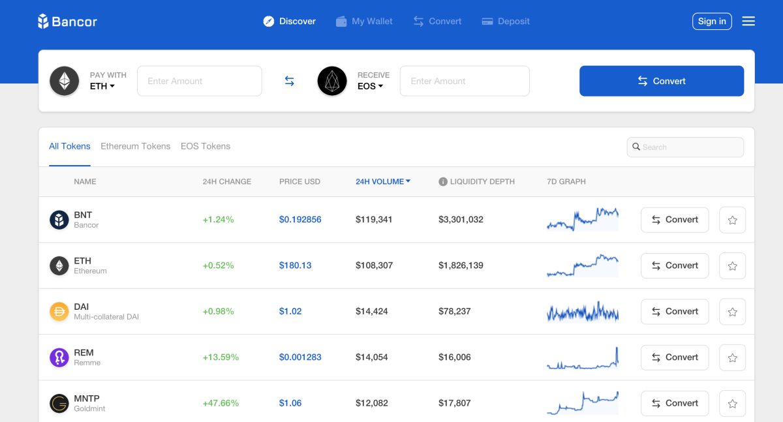Image resolution: width=783 pixels, height=422 pixels.
Task: Favorite BNT with the star toggle
Action: (x=732, y=220)
